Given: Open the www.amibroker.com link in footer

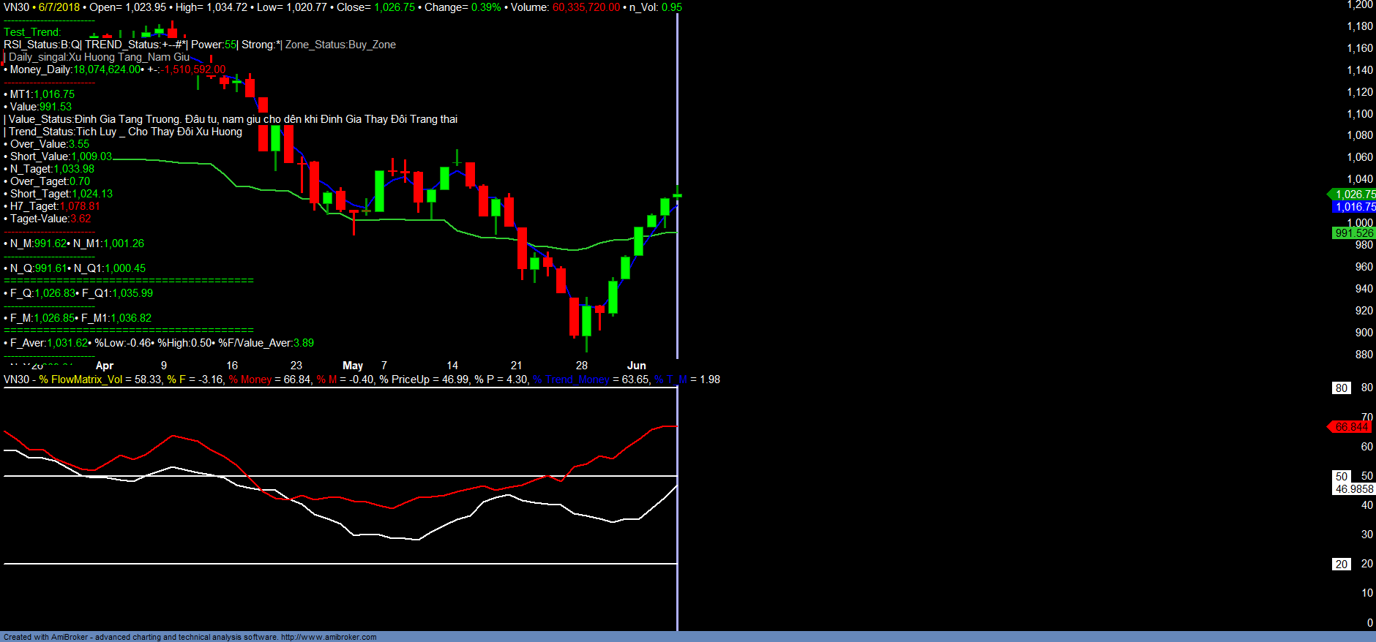Looking at the screenshot, I should point(329,637).
